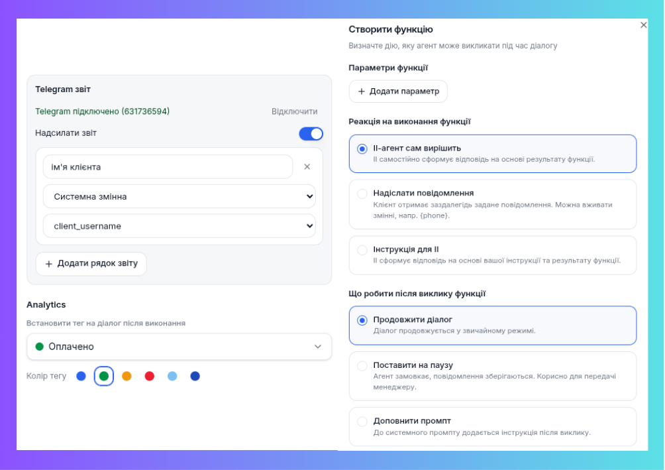Select Надіслати повідомлення radio option
Image resolution: width=665 pixels, height=470 pixels.
click(493, 204)
